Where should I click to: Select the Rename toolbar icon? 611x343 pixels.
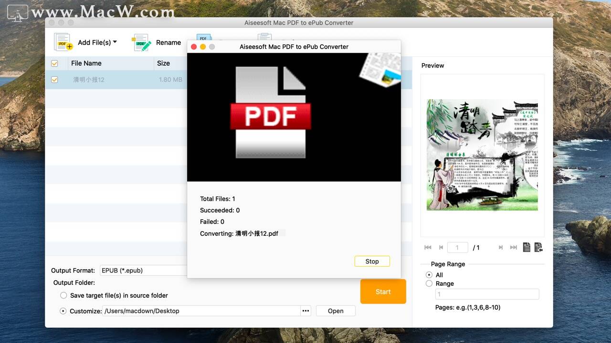point(141,42)
